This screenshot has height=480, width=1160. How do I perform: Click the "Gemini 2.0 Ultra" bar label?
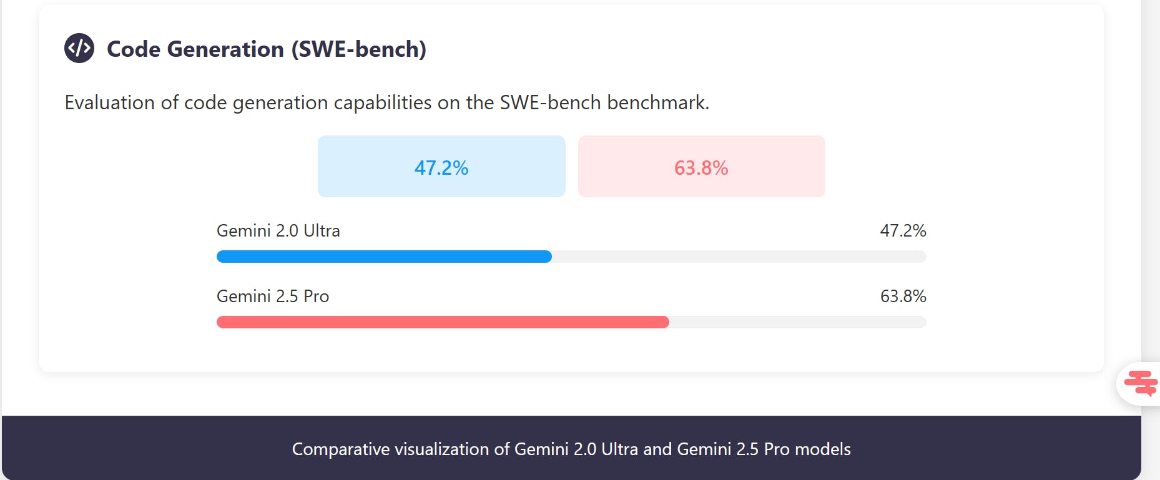pos(278,231)
